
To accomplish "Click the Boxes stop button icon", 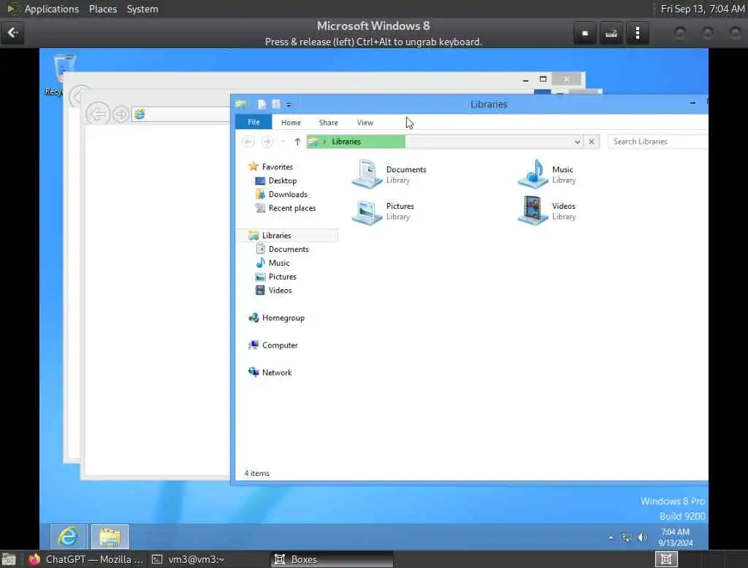I will 585,34.
